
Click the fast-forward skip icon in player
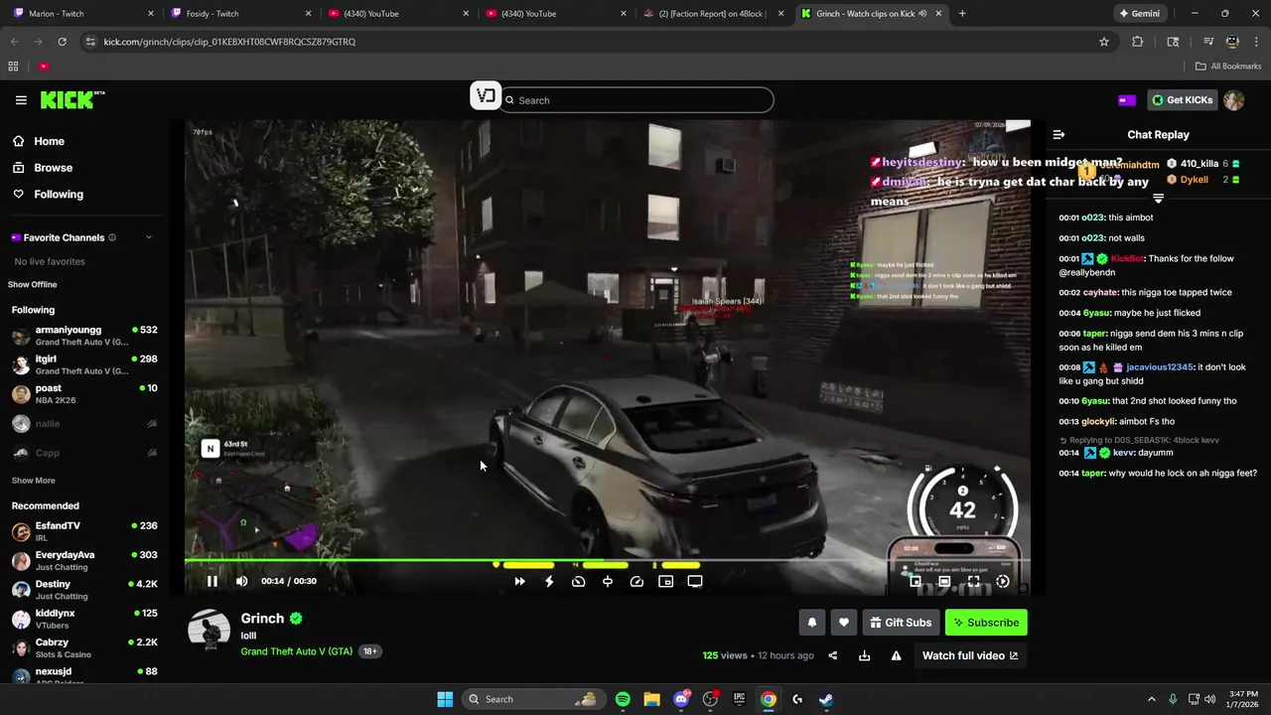pos(519,582)
